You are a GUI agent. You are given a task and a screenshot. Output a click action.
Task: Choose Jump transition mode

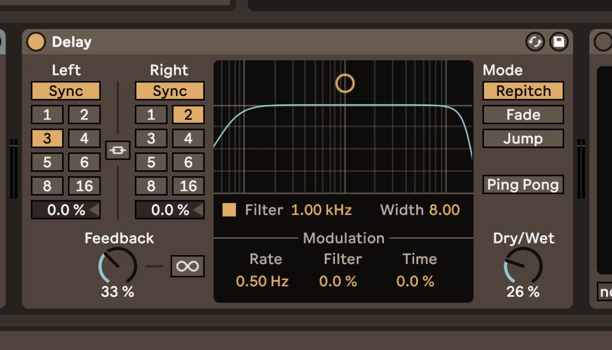click(523, 138)
